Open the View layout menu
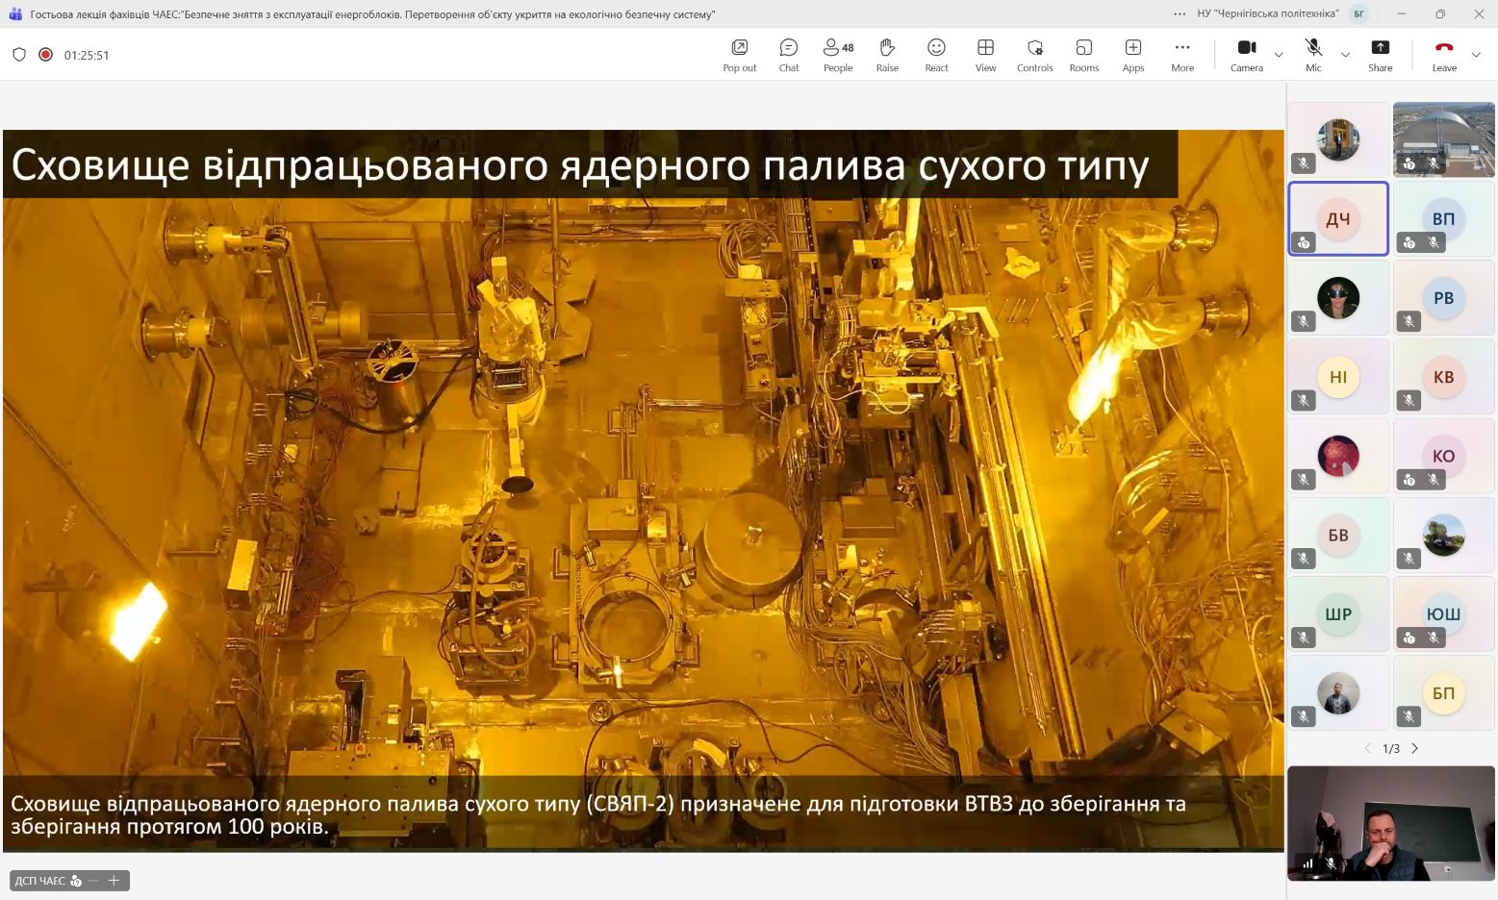The height and width of the screenshot is (900, 1498). [985, 55]
